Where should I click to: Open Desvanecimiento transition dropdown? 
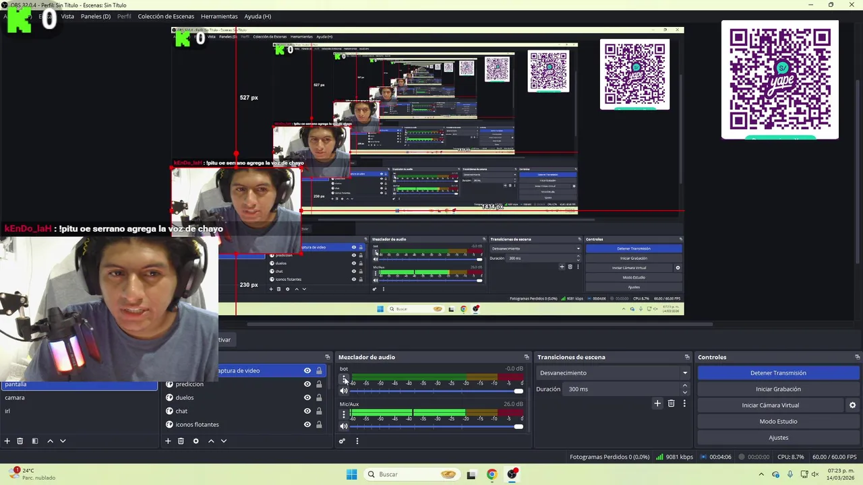click(x=614, y=373)
